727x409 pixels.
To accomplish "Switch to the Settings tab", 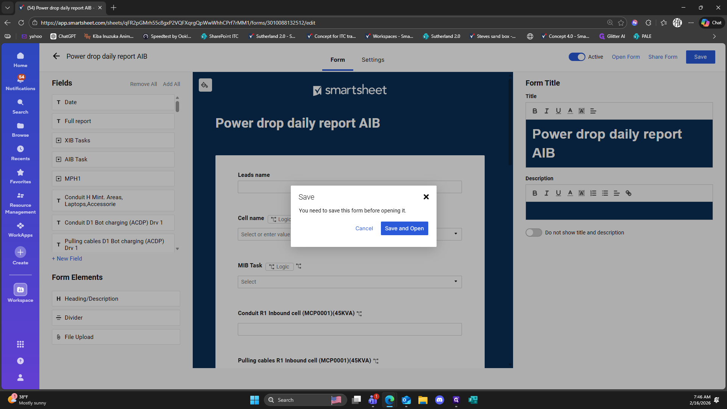I will pyautogui.click(x=373, y=60).
